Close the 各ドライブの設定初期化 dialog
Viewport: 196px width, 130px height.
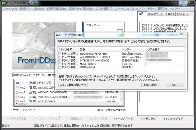coord(181,34)
